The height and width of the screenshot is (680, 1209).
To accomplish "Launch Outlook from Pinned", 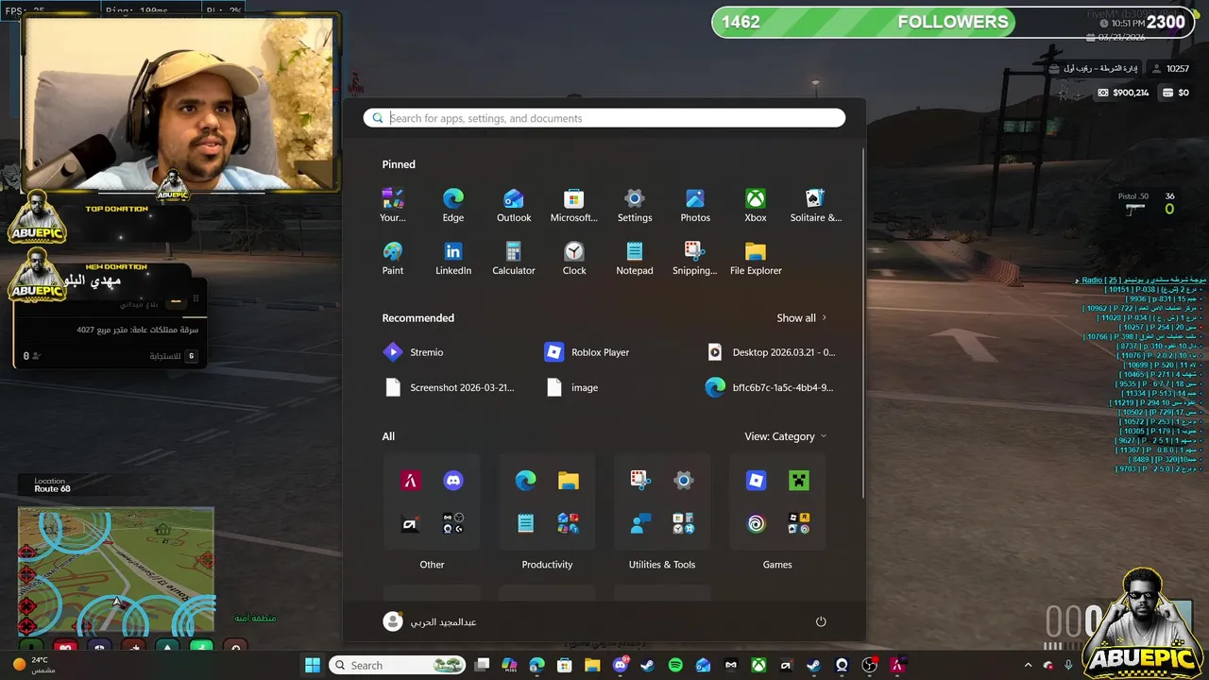I will coord(514,205).
